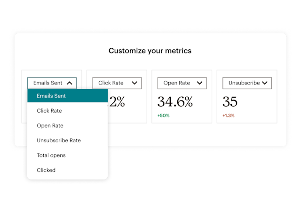Click the red +1.3% change indicator
Screen dimensions: 301x208
(x=228, y=115)
